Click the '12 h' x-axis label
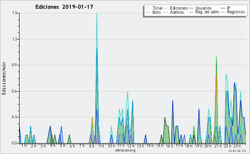Image resolution: width=250 pixels, height=154 pixels. coord(131,146)
